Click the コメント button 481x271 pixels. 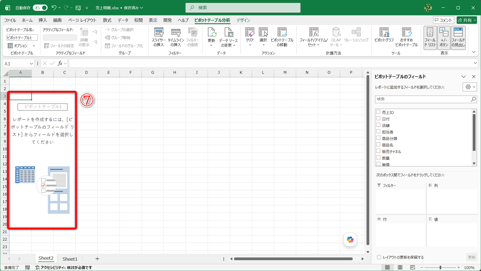443,20
